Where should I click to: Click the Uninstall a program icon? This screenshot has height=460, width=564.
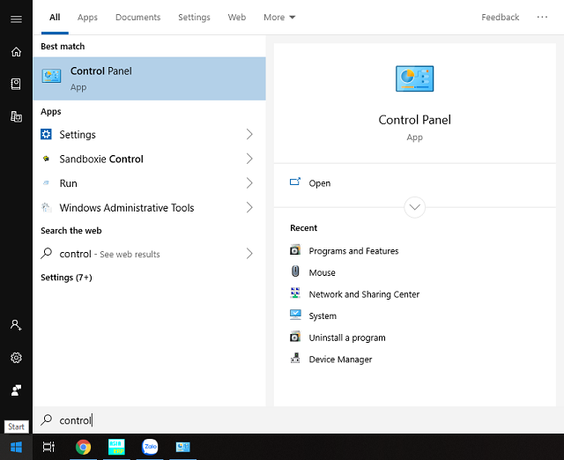(x=295, y=337)
